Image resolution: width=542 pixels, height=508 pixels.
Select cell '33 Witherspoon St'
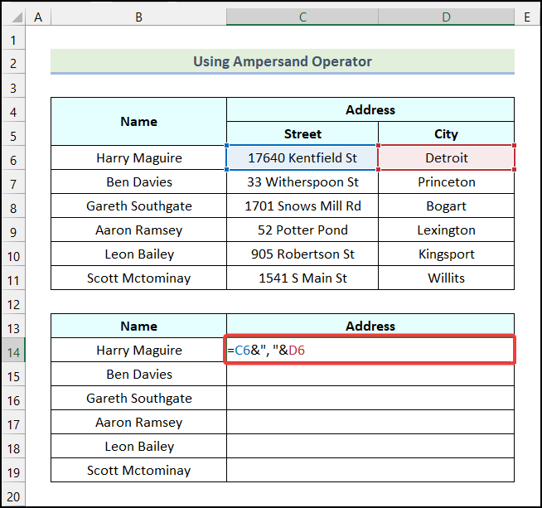[x=302, y=181]
